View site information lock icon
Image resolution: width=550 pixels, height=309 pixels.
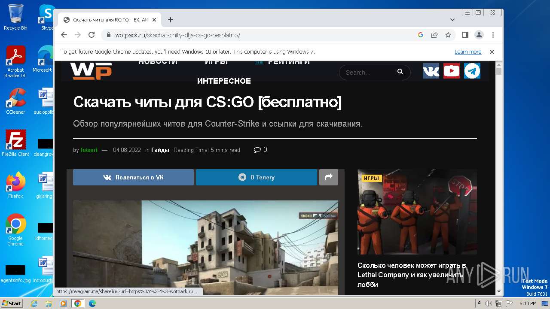pos(109,35)
